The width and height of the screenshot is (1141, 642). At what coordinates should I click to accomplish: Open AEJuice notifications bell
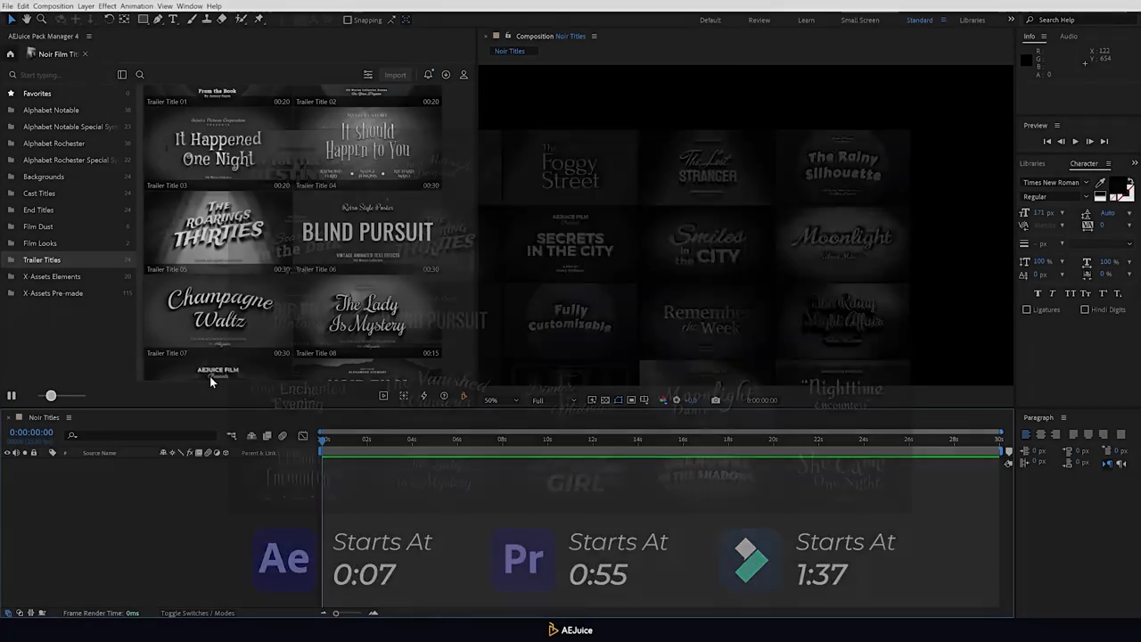[x=429, y=75]
